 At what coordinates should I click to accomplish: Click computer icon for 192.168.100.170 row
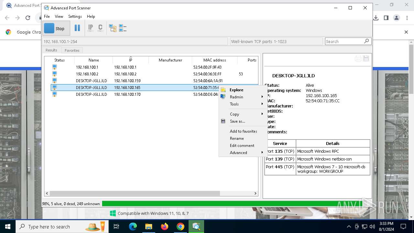click(55, 94)
